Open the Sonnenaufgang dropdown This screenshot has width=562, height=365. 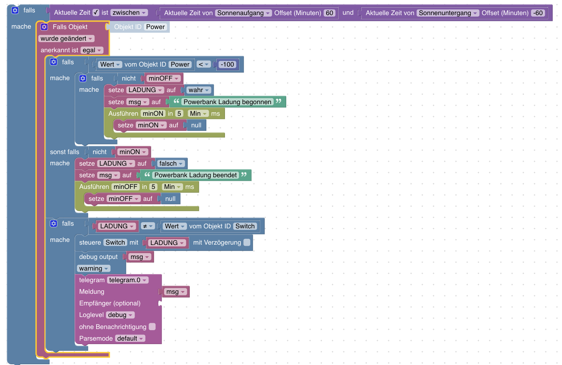(x=244, y=13)
